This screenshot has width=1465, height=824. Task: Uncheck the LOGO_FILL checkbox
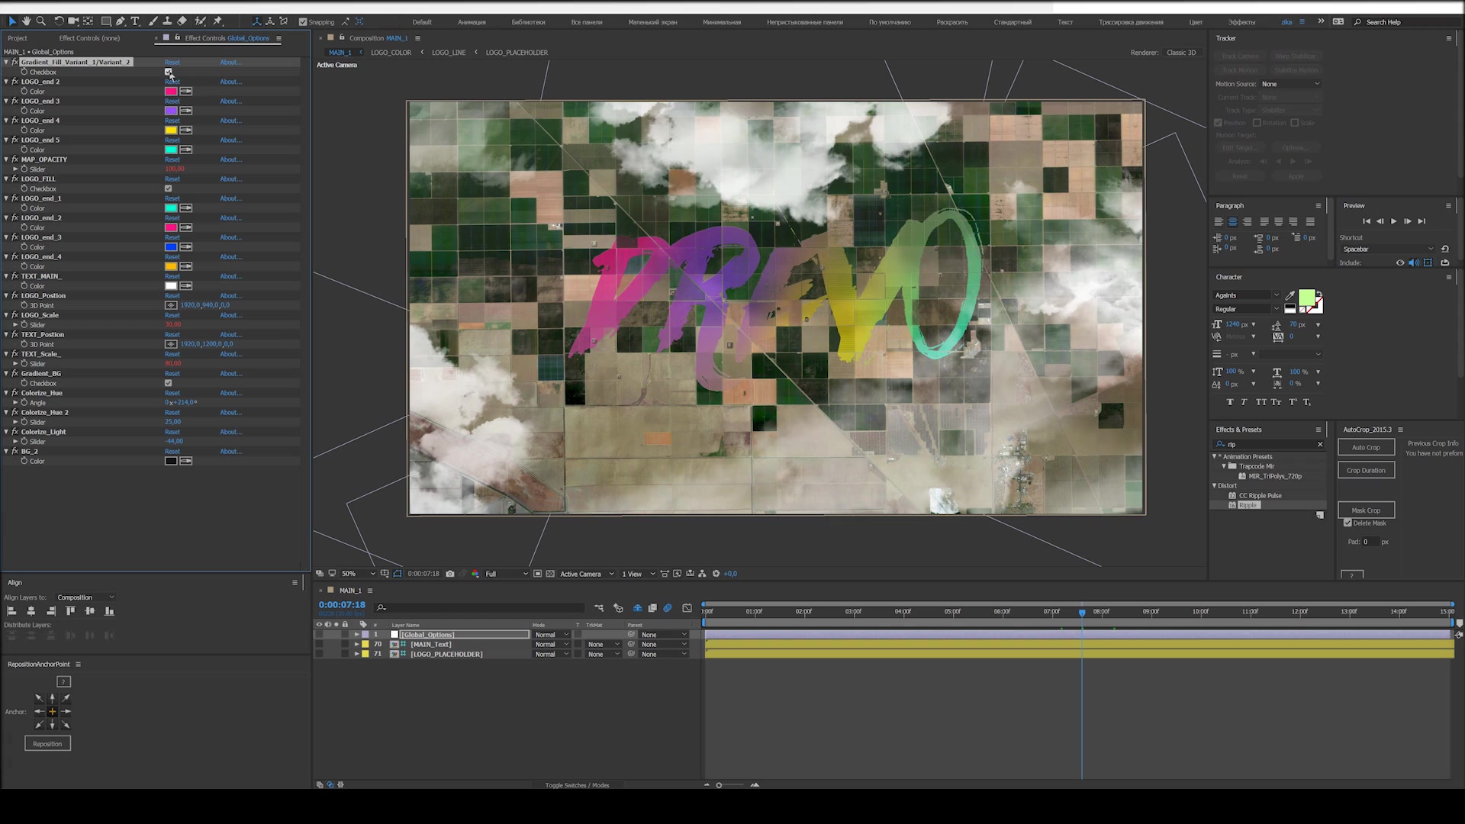tap(169, 188)
